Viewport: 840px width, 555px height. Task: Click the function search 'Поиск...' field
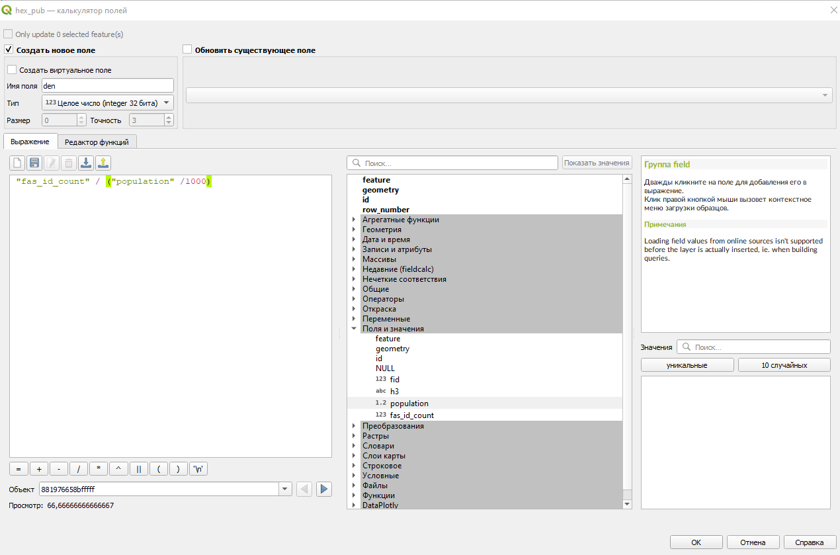[x=452, y=163]
